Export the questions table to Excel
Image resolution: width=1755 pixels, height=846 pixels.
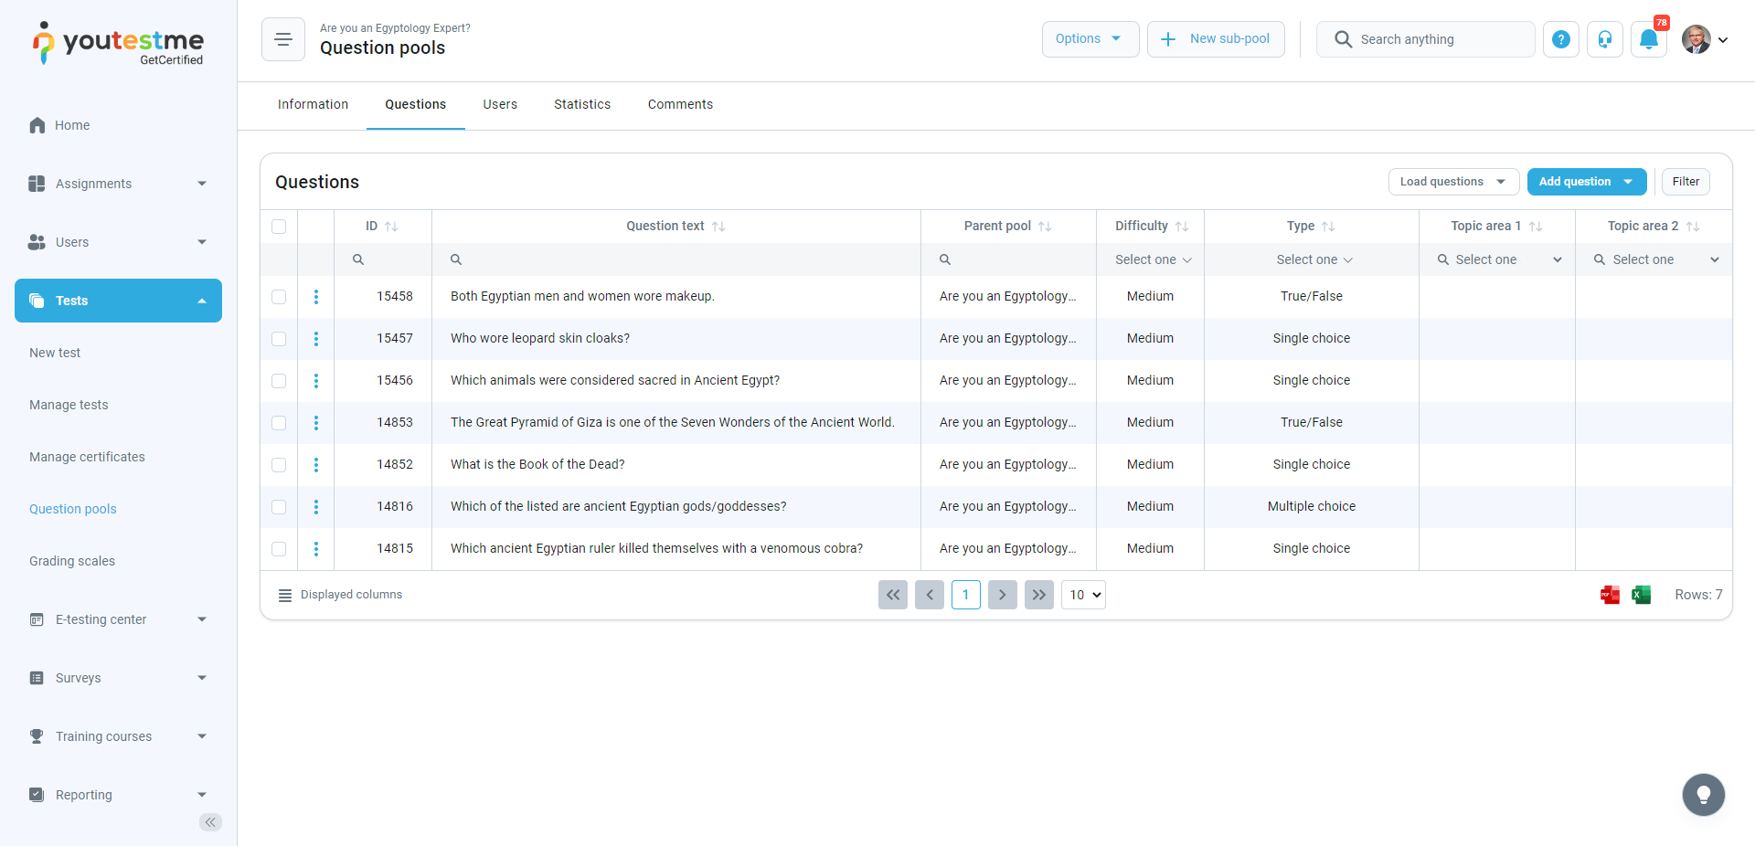point(1641,595)
